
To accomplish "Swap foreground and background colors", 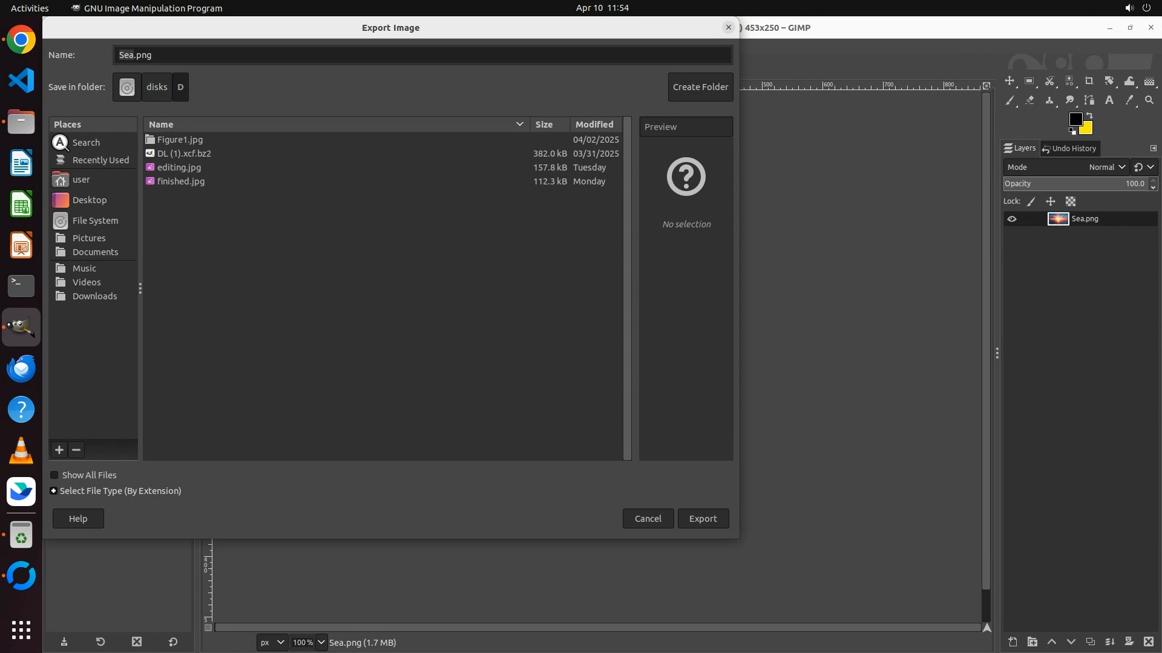I will tap(1089, 115).
